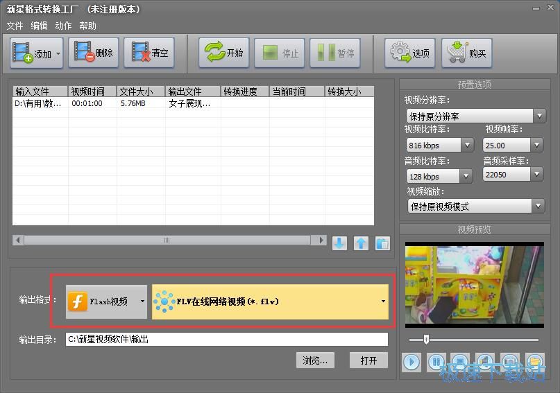Screen dimensions: 560x393
Task: Open the 帮助 menu
Action: pos(88,26)
